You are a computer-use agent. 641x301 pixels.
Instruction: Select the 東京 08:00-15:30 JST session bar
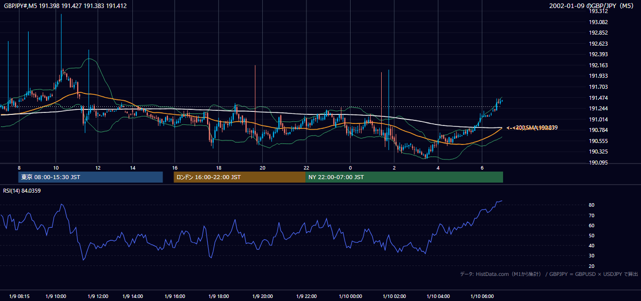(90, 177)
